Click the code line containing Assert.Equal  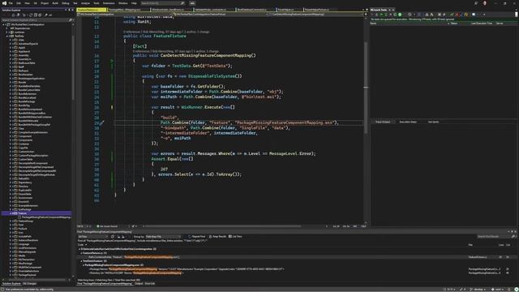tap(172, 159)
